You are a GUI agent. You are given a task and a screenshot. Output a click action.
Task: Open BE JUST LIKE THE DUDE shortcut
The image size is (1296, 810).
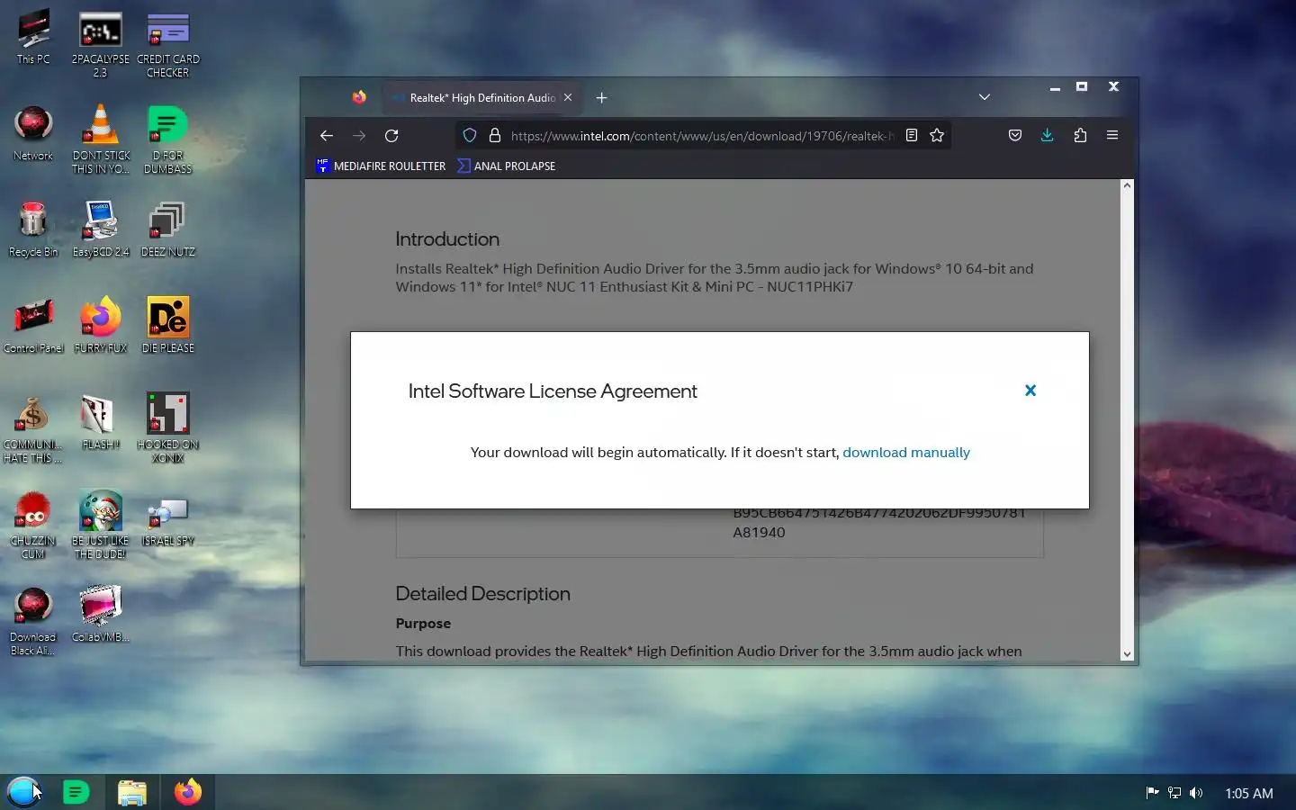pyautogui.click(x=100, y=526)
